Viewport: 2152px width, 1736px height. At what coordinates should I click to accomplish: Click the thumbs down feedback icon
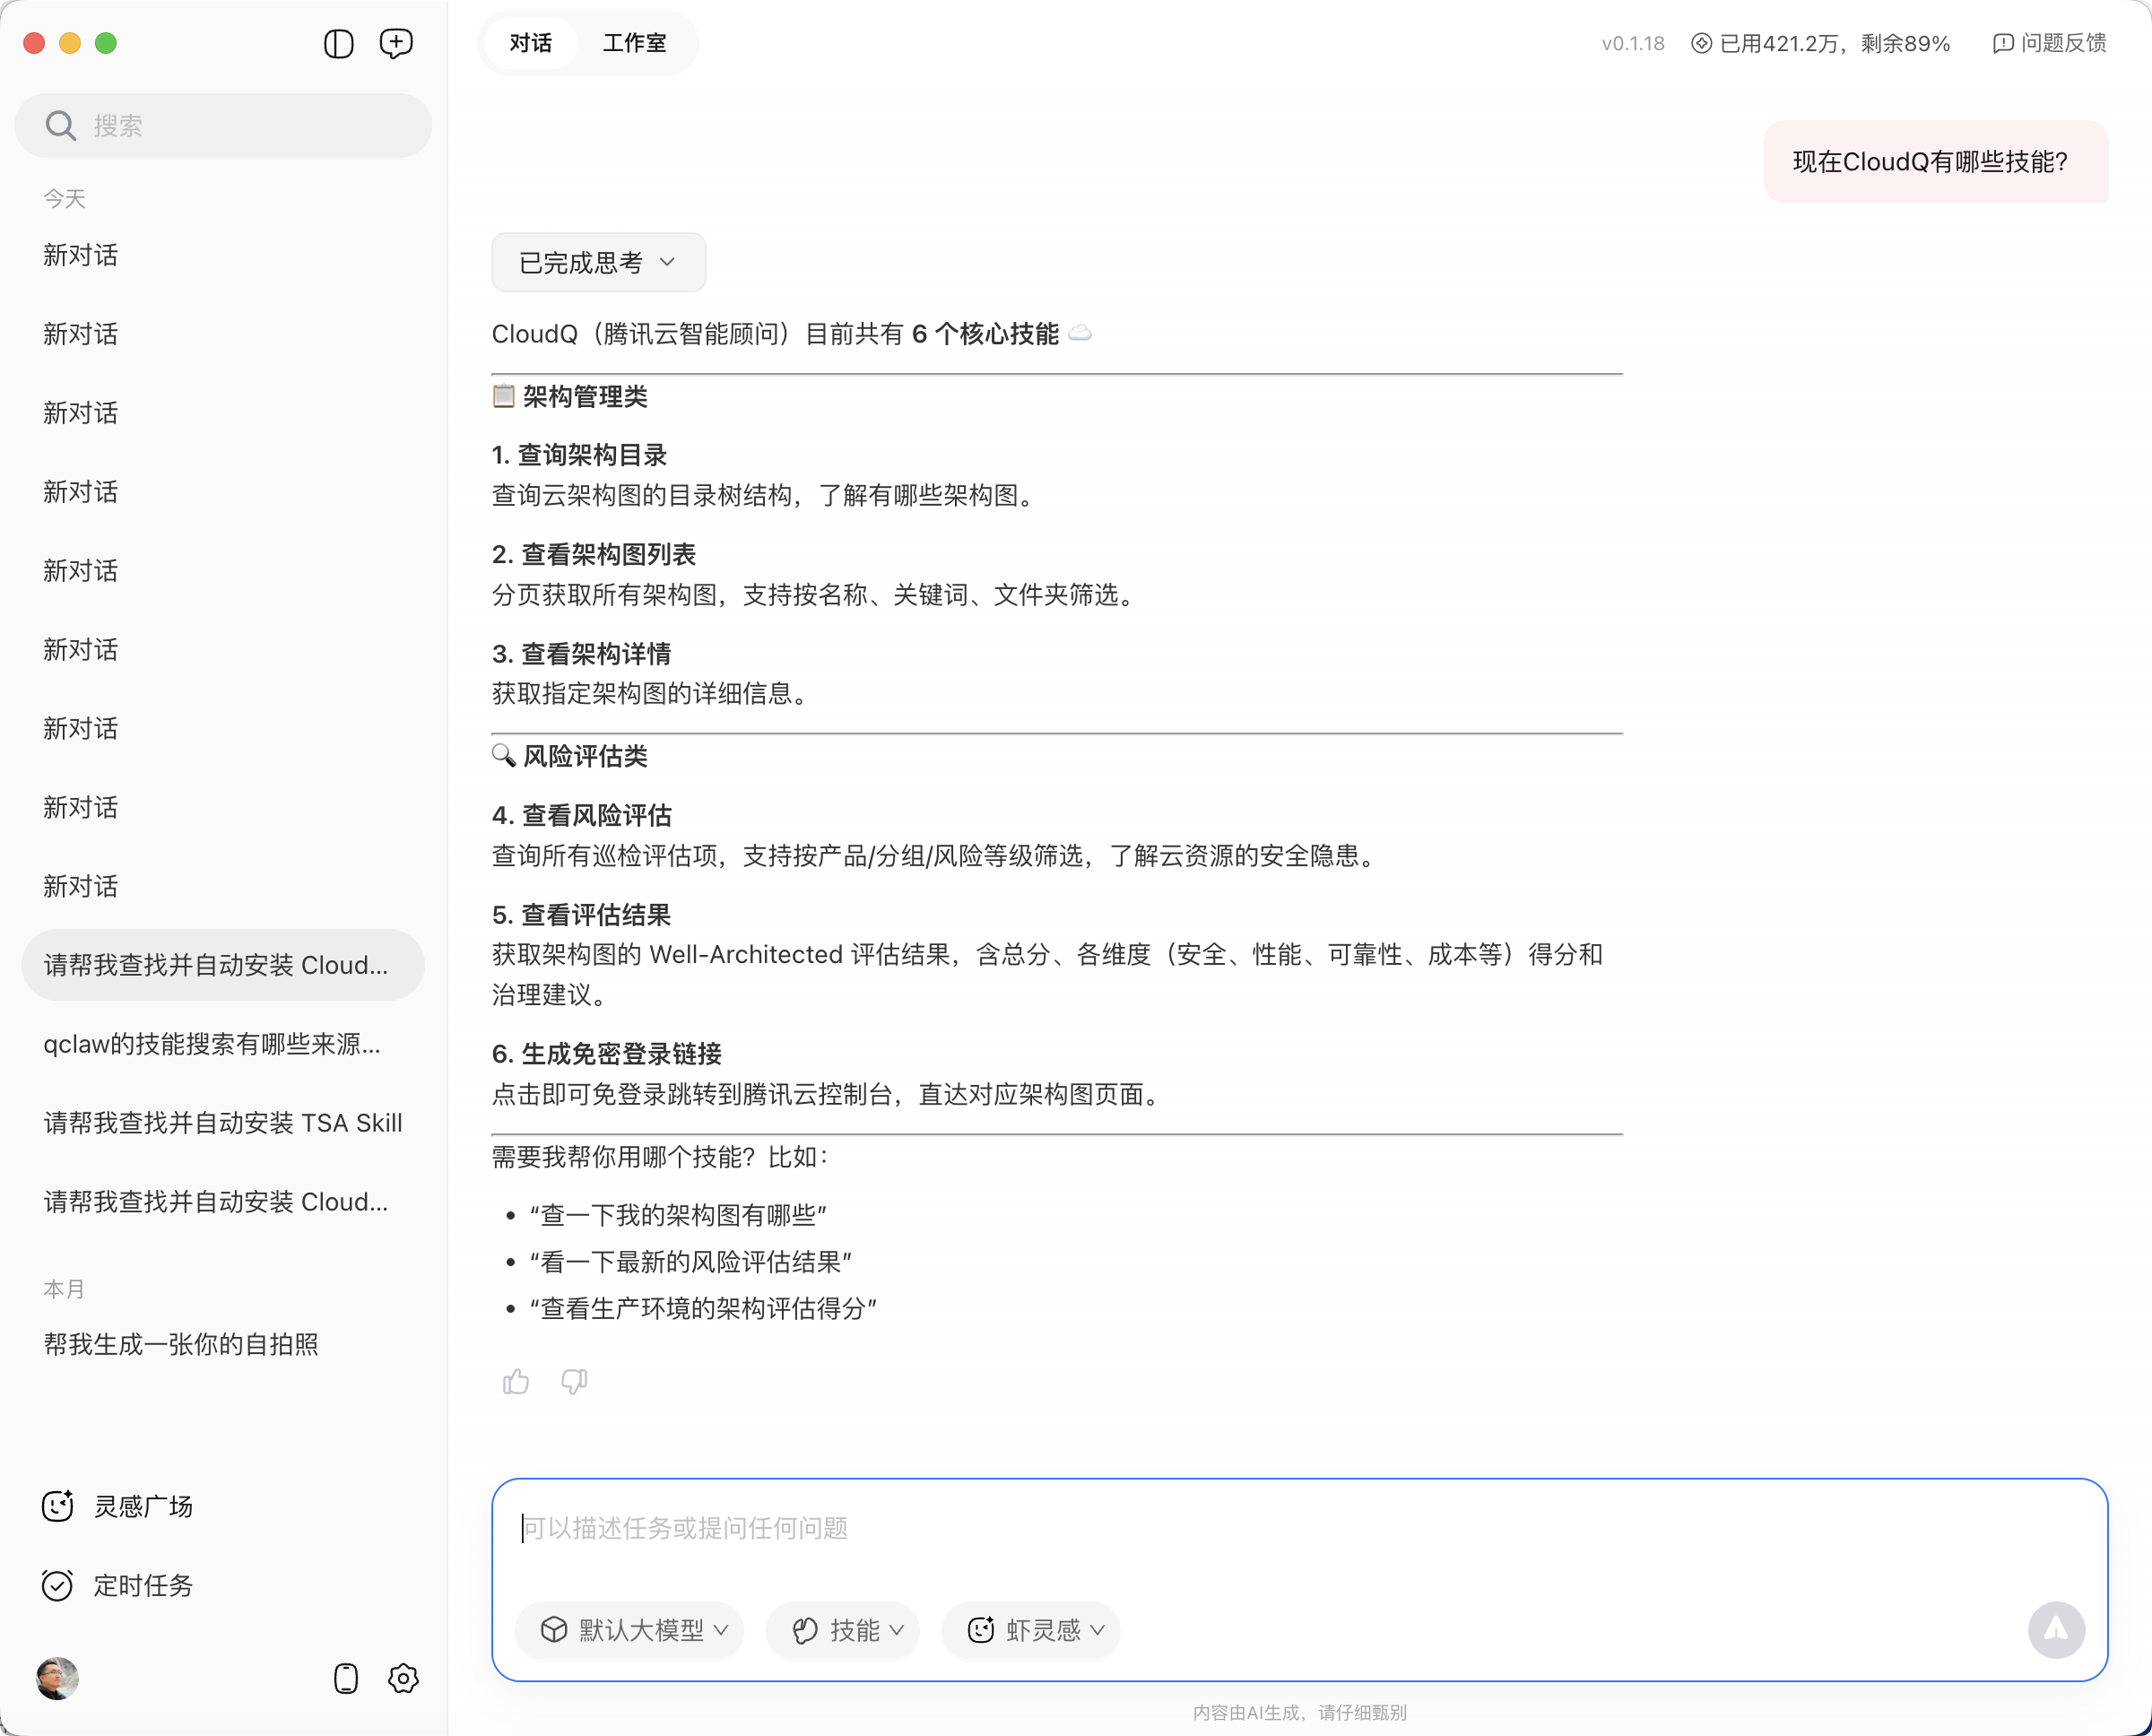tap(574, 1381)
